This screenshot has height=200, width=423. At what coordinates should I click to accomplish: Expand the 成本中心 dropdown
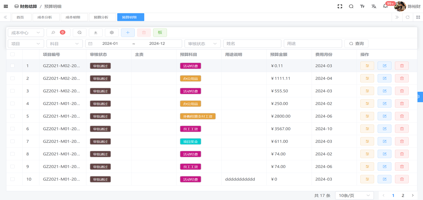25,33
